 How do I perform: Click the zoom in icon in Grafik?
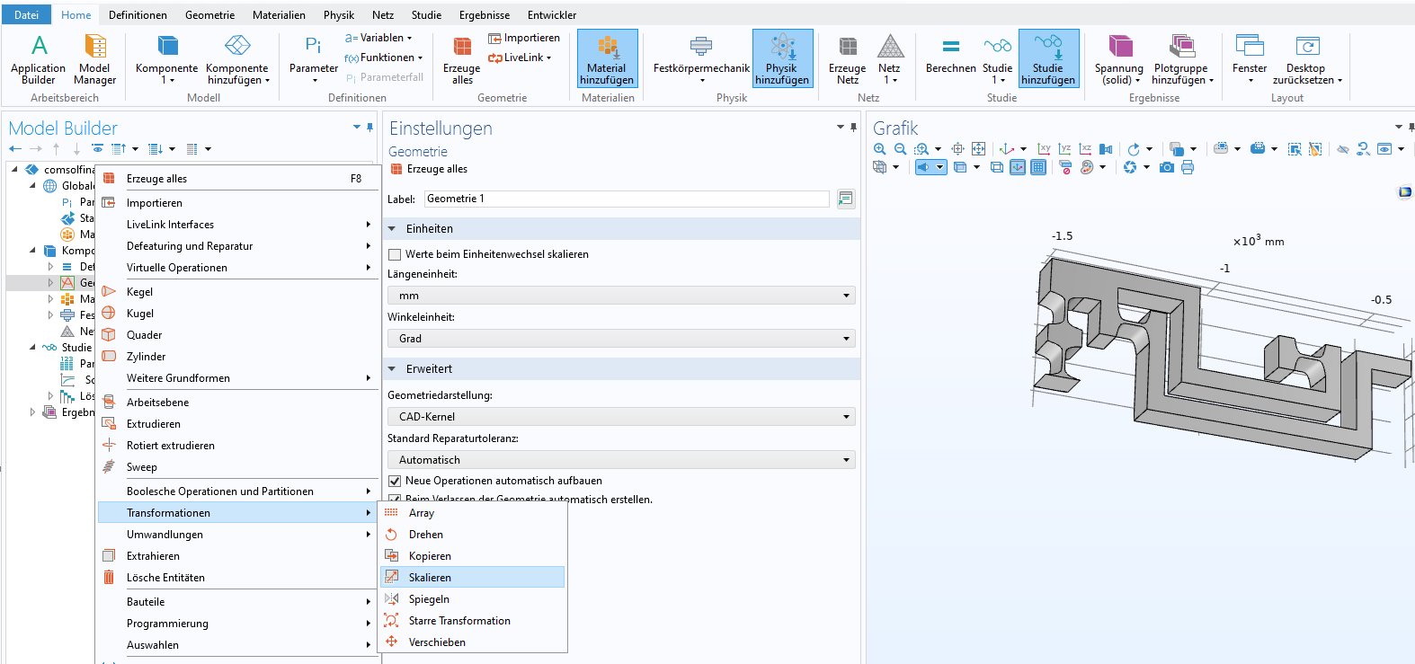point(879,149)
